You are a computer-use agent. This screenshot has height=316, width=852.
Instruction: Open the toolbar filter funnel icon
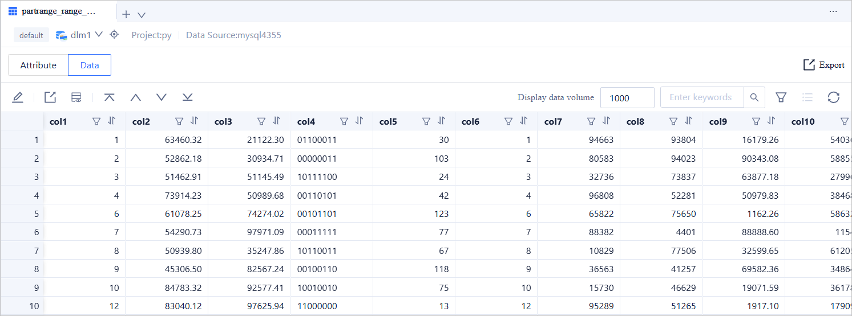click(781, 97)
